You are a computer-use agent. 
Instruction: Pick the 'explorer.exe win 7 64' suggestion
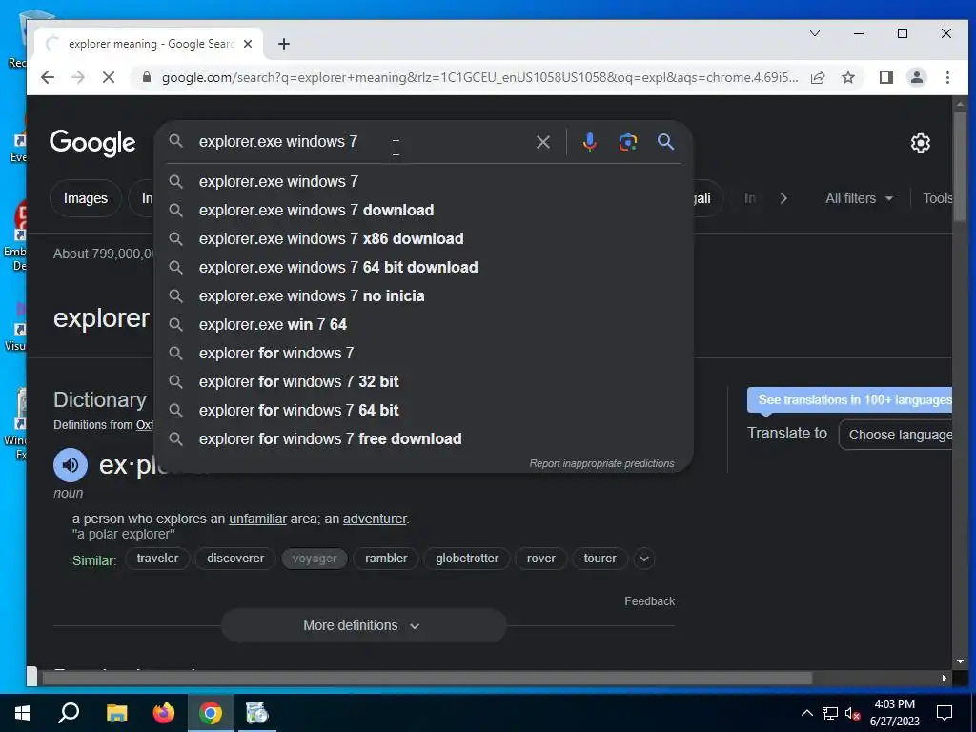coord(423,325)
